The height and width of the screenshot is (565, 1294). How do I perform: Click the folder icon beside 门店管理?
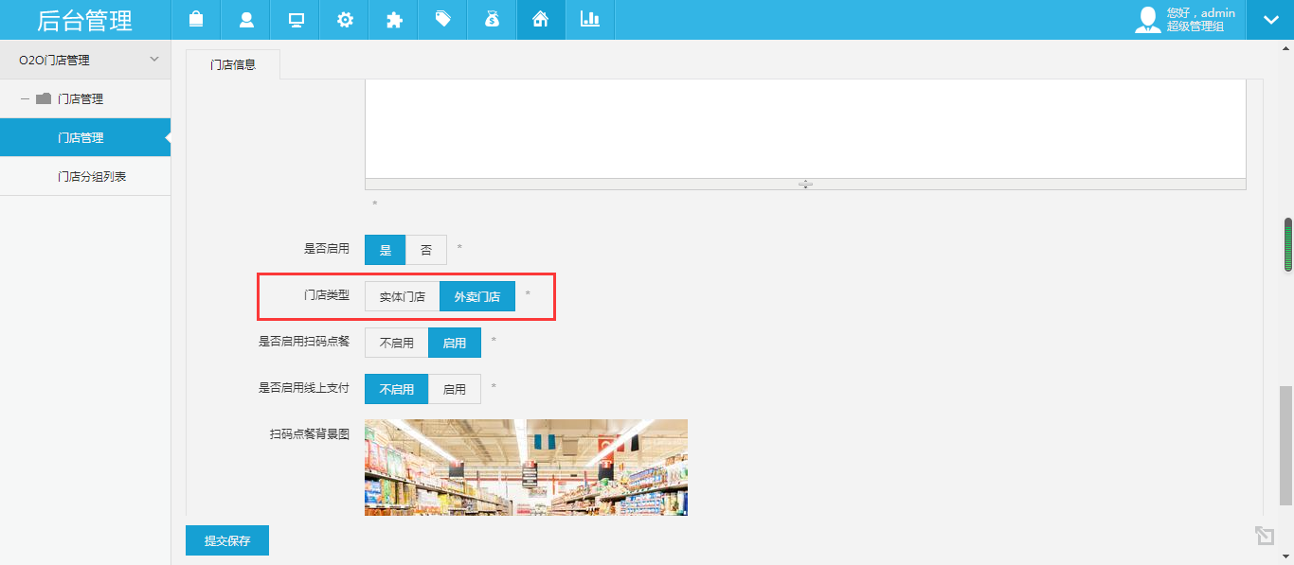pos(44,98)
